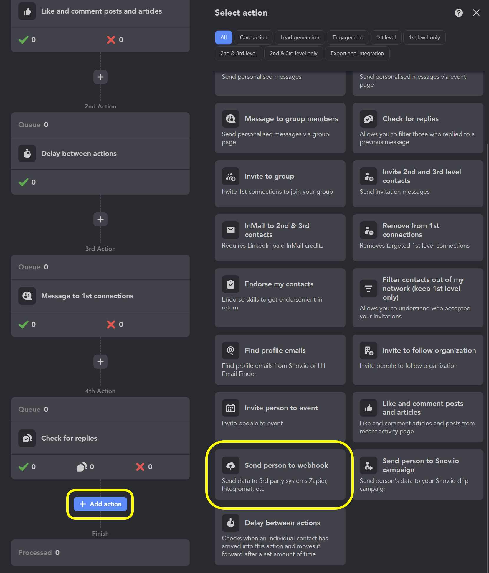Select the Core action filter tab
Screen dimensions: 489x573
click(x=253, y=37)
